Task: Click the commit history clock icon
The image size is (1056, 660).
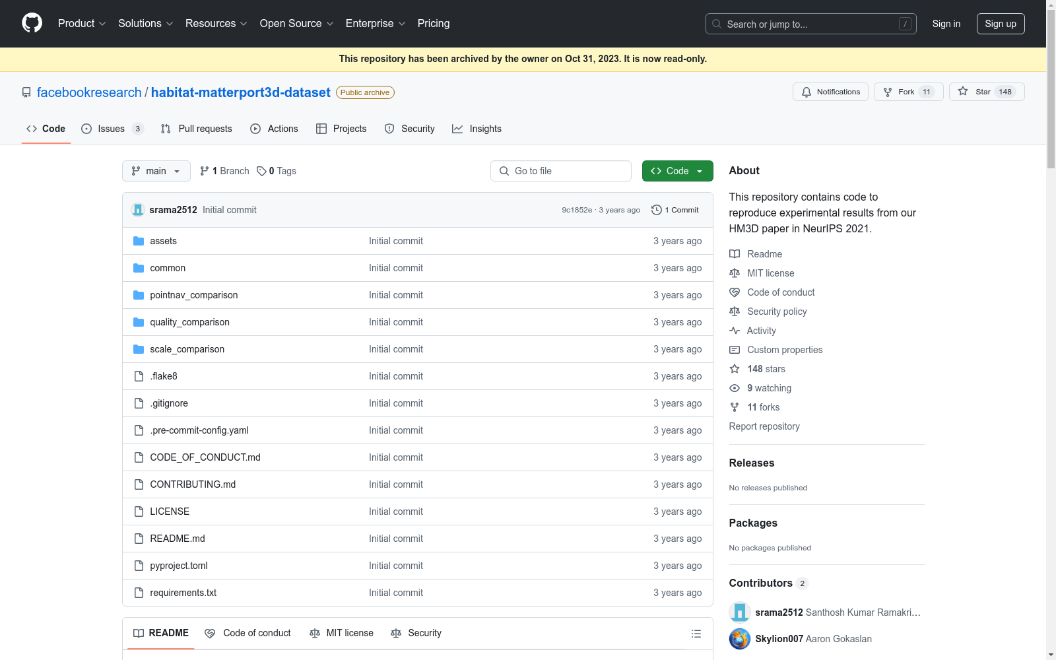Action: pyautogui.click(x=656, y=210)
